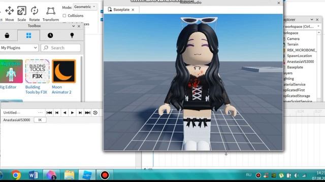Switch to Toolbox Inventory grid tab
The height and width of the screenshot is (182, 325).
tap(28, 35)
